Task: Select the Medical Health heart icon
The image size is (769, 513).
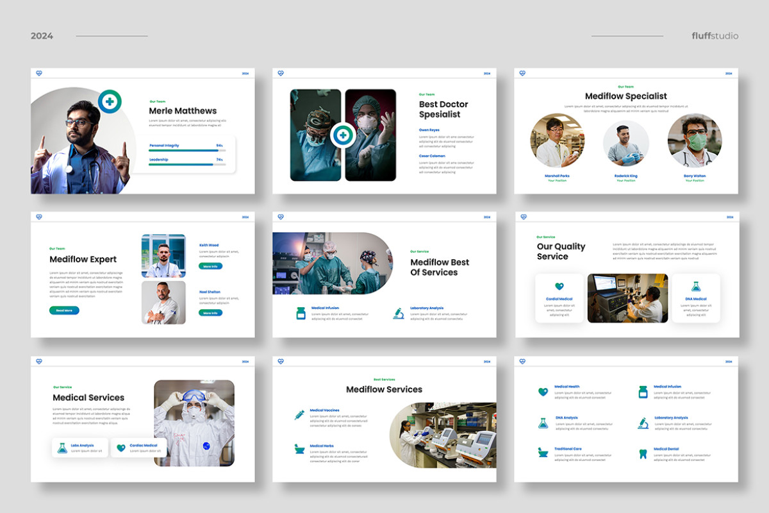Action: 543,391
